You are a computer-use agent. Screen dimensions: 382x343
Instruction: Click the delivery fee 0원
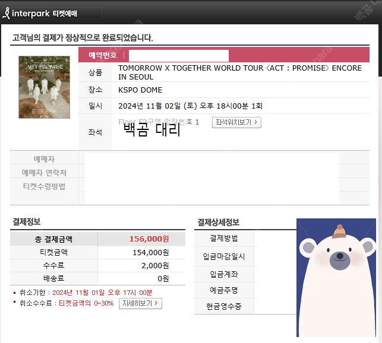(163, 278)
